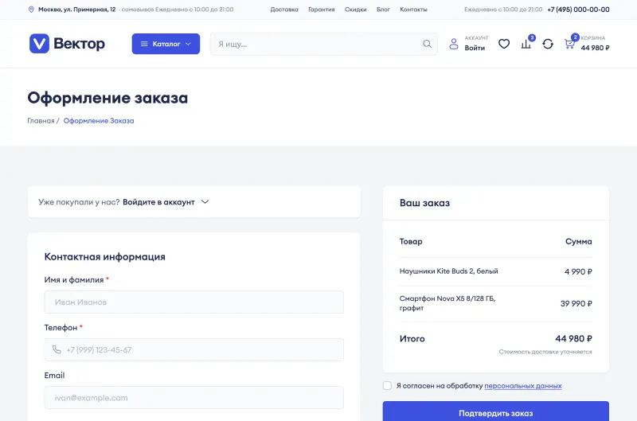Click the phone icon in the Телефон field
Viewport: 637px width, 421px height.
[57, 349]
